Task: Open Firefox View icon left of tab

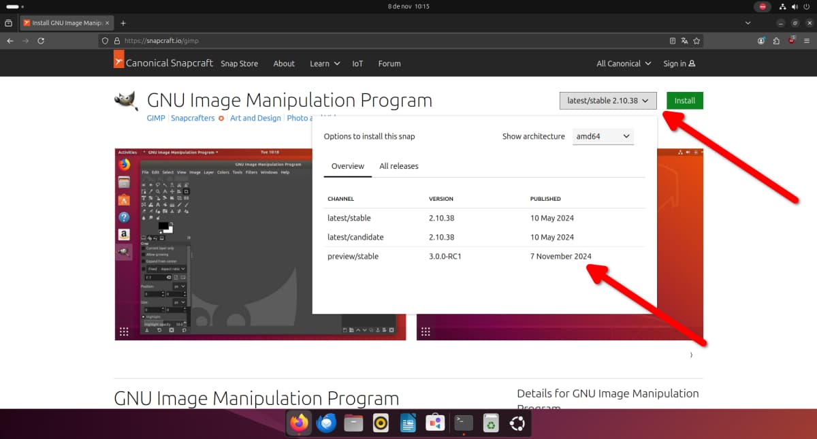Action: point(8,22)
